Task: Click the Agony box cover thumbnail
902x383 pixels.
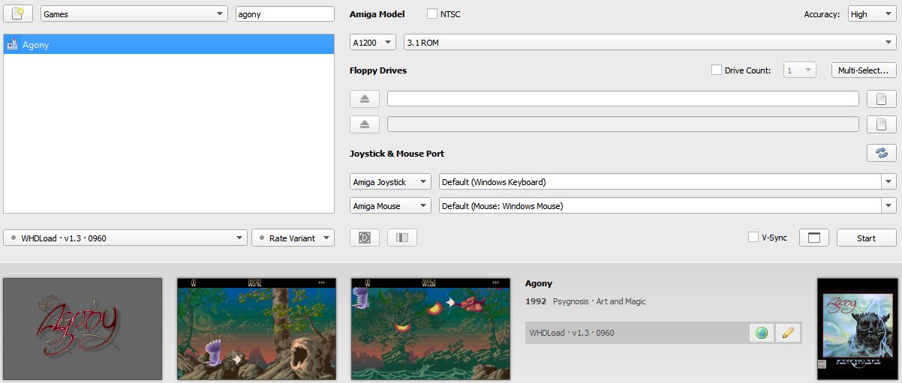Action: click(857, 328)
